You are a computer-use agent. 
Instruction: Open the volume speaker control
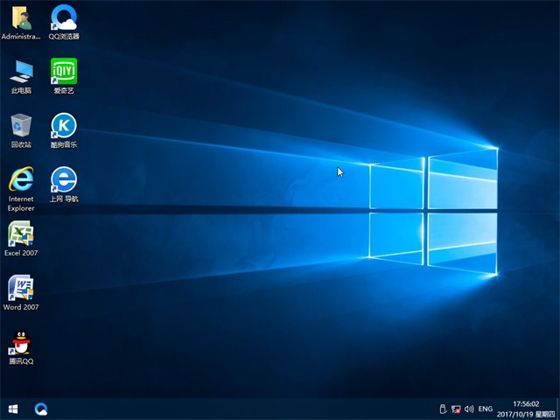tap(469, 409)
